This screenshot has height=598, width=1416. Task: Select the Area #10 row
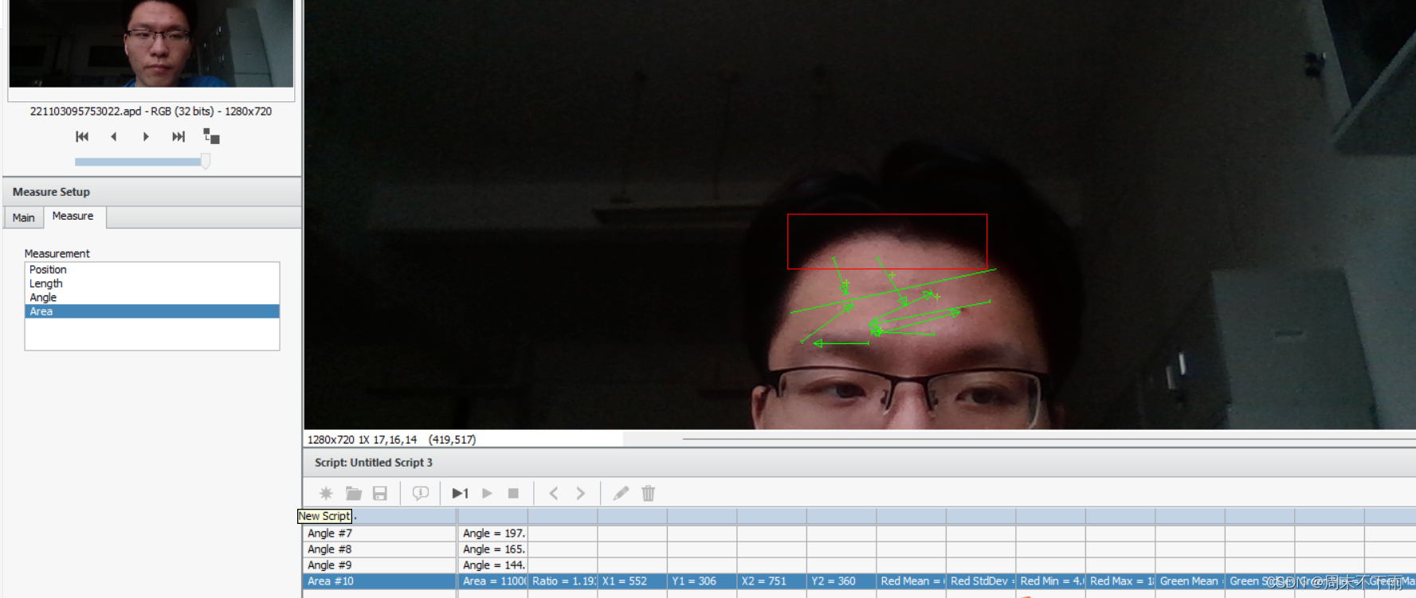pyautogui.click(x=379, y=581)
